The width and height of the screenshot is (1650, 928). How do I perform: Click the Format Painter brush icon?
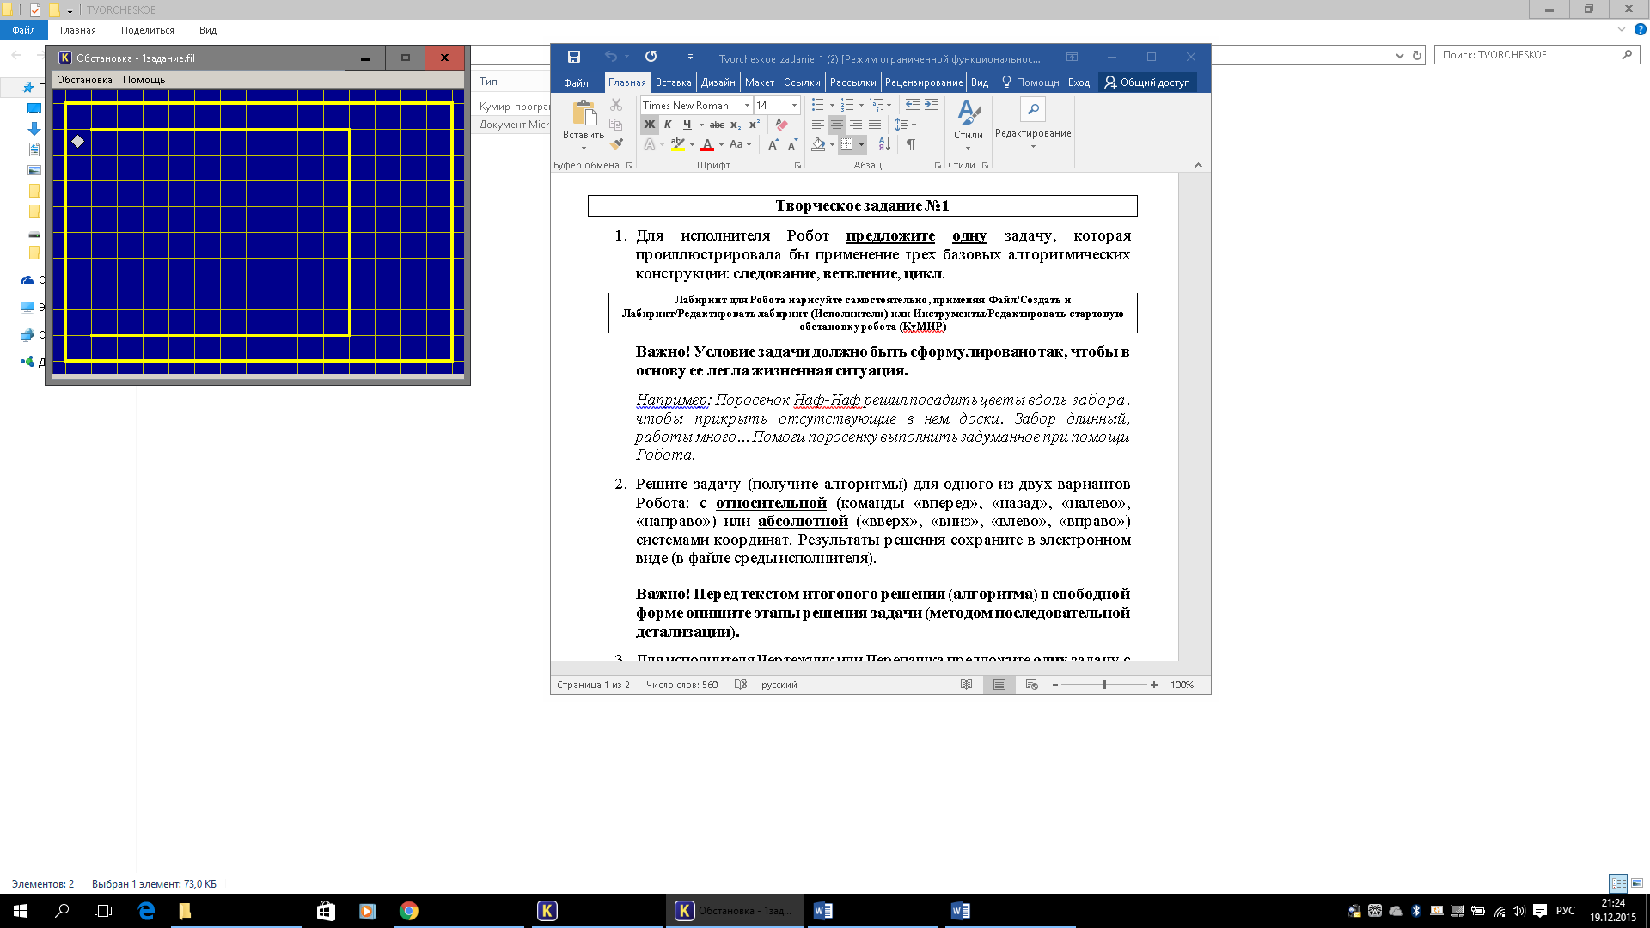click(616, 144)
